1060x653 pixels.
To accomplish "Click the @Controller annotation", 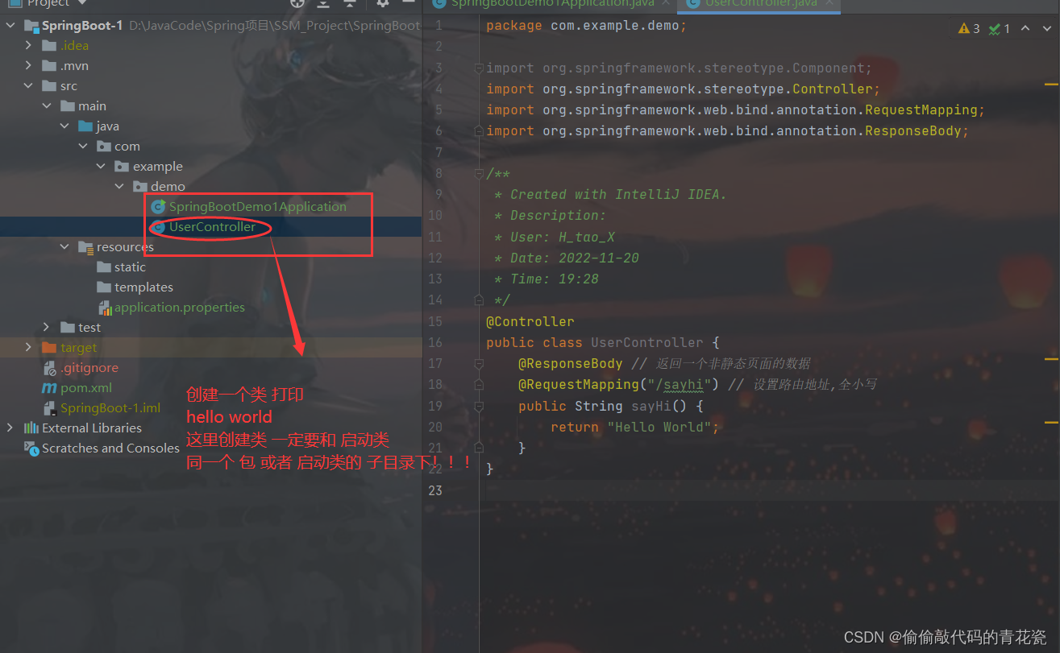I will tap(530, 321).
